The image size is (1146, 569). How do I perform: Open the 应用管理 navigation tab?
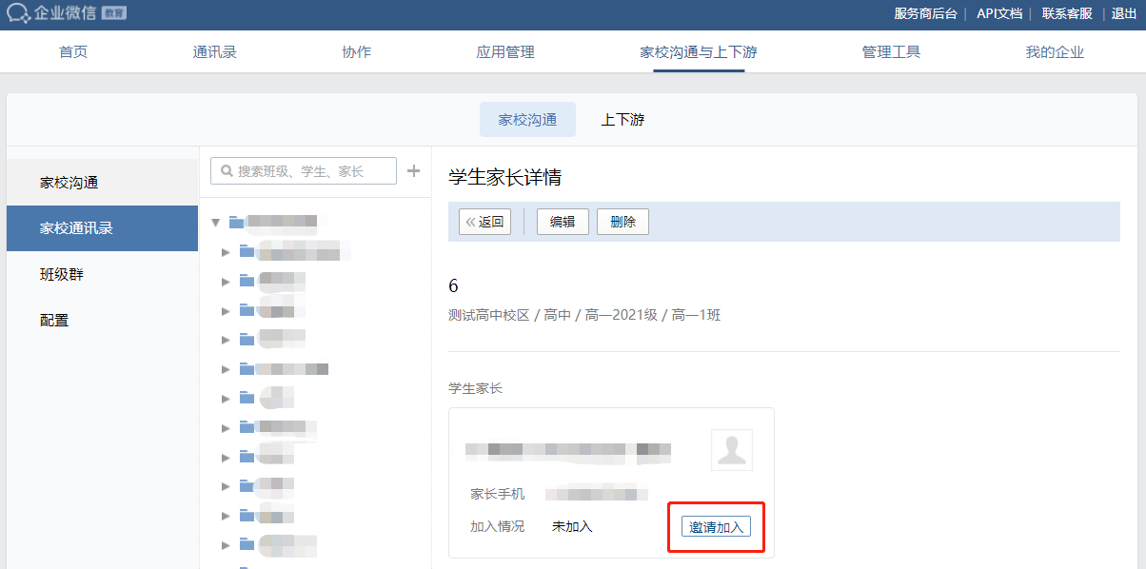(505, 52)
